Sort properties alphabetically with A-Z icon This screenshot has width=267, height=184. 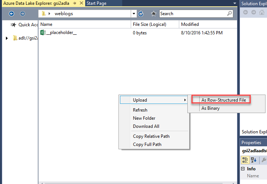pyautogui.click(x=254, y=160)
